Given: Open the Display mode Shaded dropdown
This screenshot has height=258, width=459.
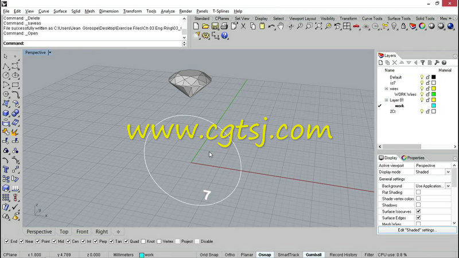Looking at the screenshot, I should pyautogui.click(x=448, y=172).
